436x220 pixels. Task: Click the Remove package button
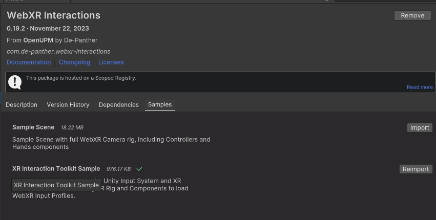click(x=412, y=15)
